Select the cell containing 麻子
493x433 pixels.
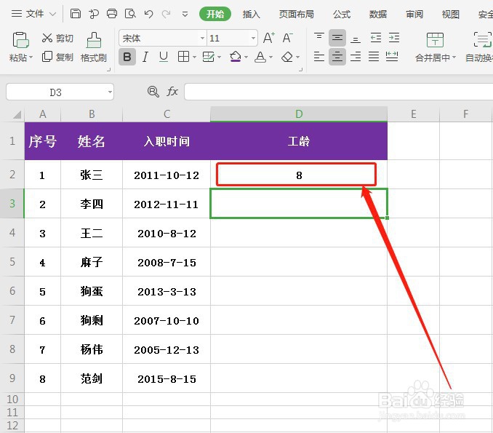point(92,262)
